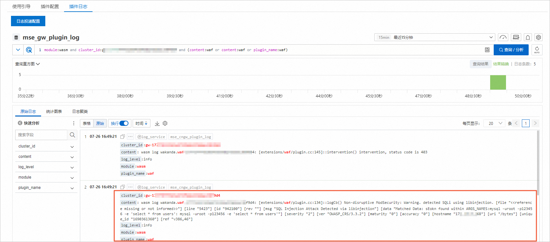This screenshot has width=550, height=242.
Task: Collapse the quick analysis panel arrow icon
Action: pyautogui.click(x=20, y=123)
